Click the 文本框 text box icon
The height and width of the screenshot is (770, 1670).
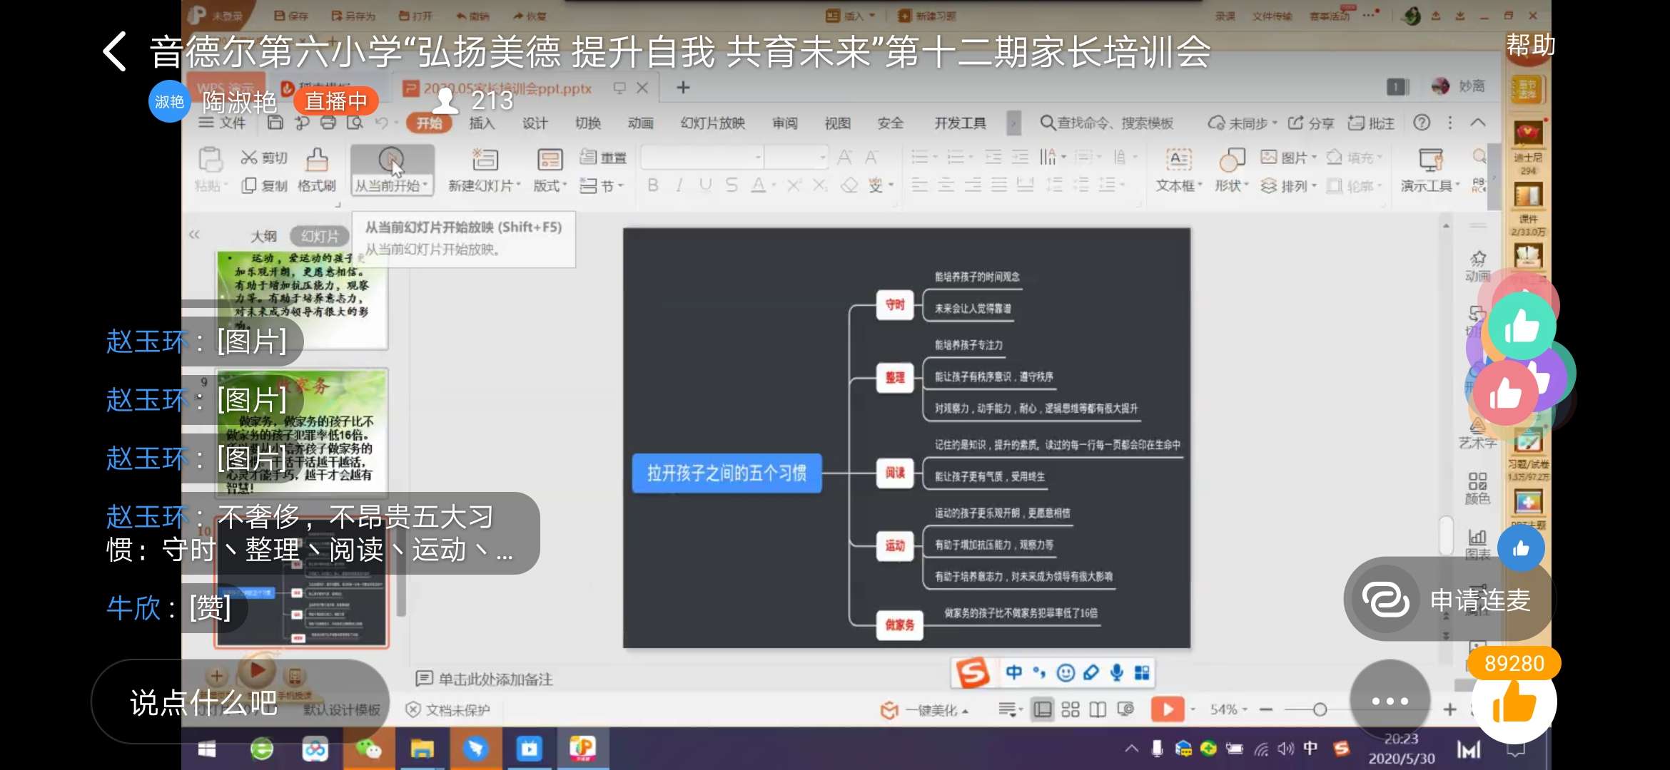(x=1178, y=160)
